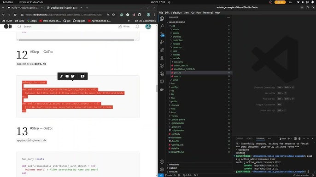Click the code block horizontal scrollbar
Screen dimensions: 316x177
point(76,40)
